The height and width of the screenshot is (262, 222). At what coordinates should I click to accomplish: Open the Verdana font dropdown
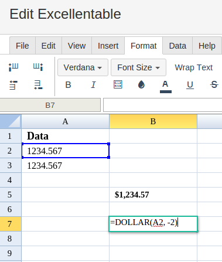click(83, 67)
